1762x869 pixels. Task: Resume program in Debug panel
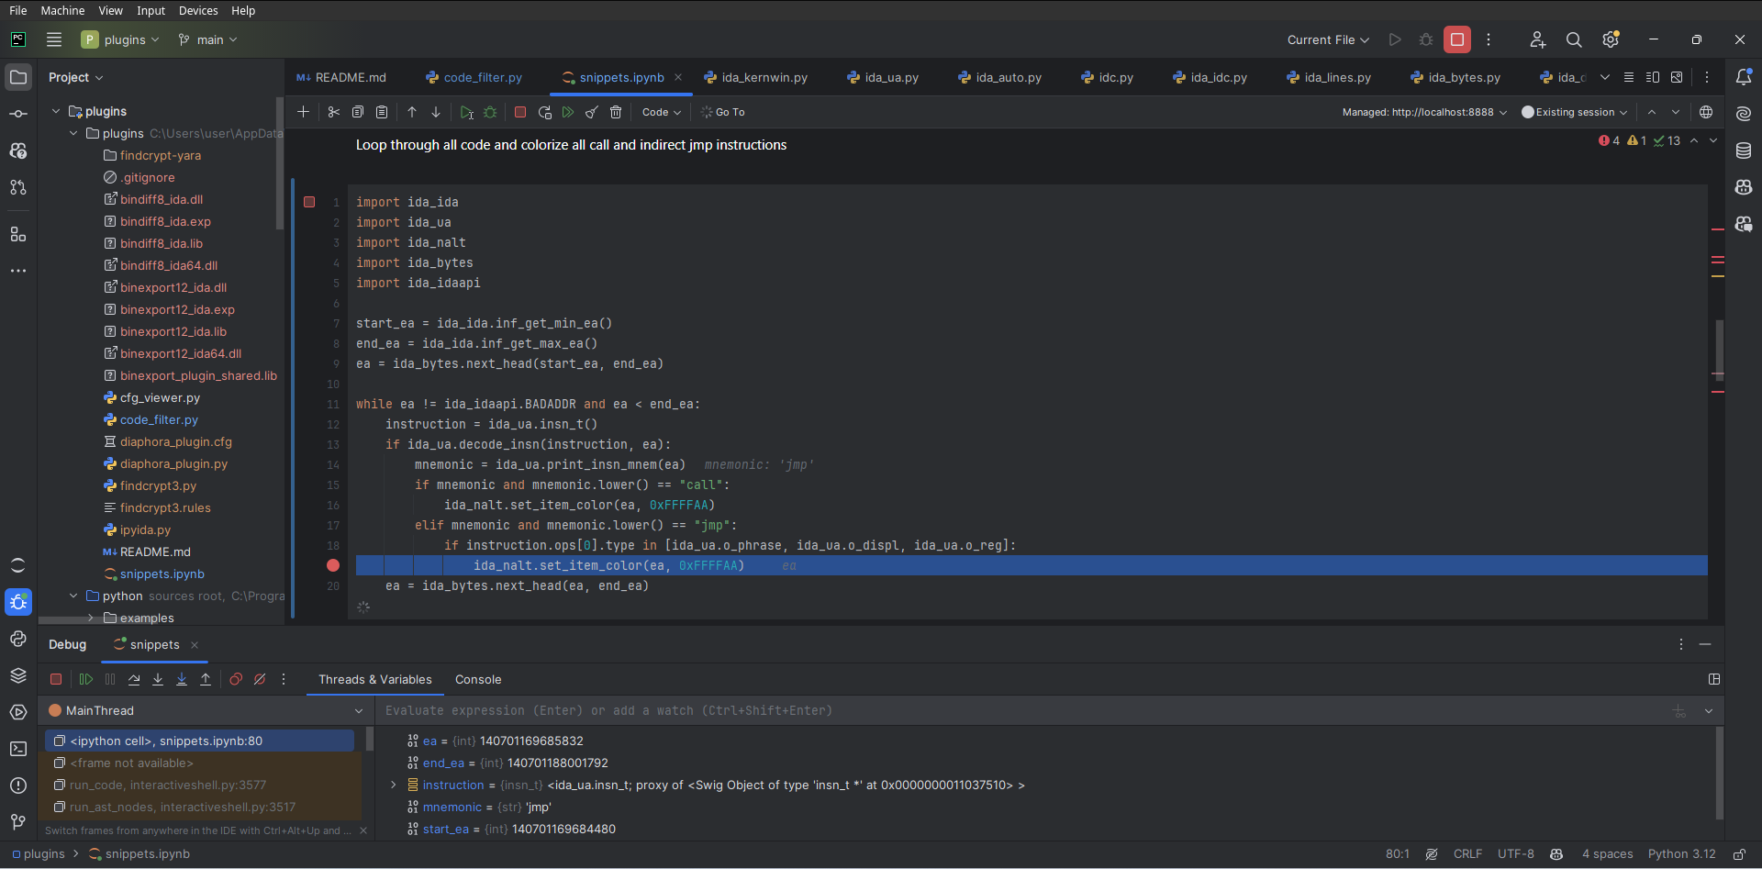point(86,679)
